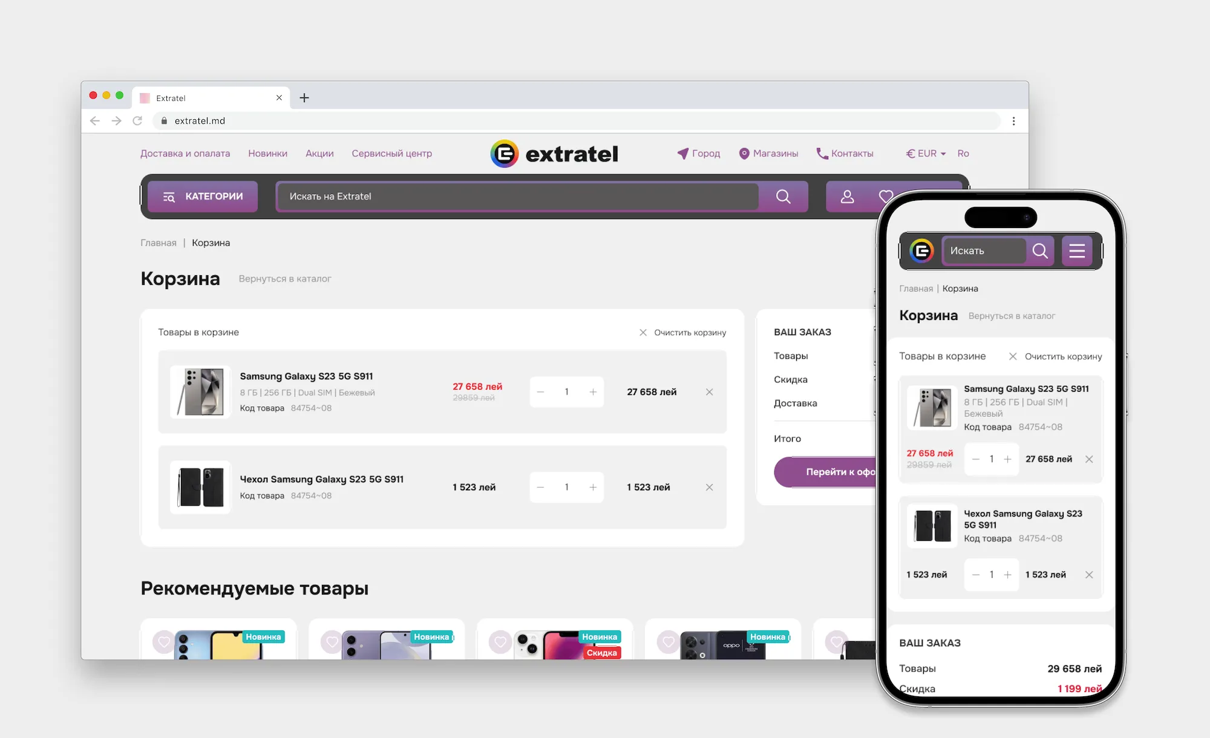The width and height of the screenshot is (1210, 738).
Task: Toggle favorite heart on first recommended product
Action: pos(164,642)
